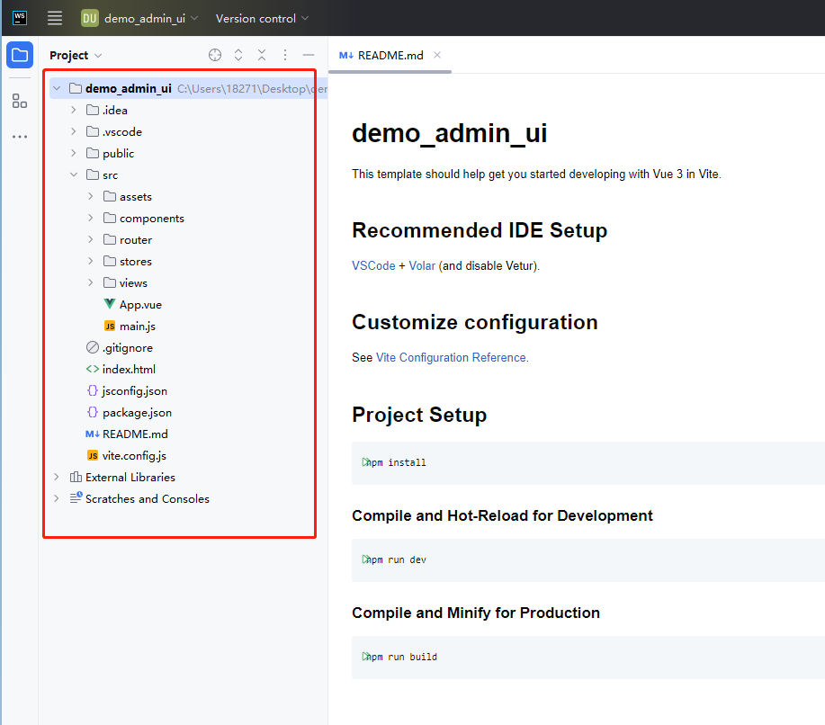The width and height of the screenshot is (825, 725).
Task: Open the Version control dropdown
Action: (x=262, y=18)
